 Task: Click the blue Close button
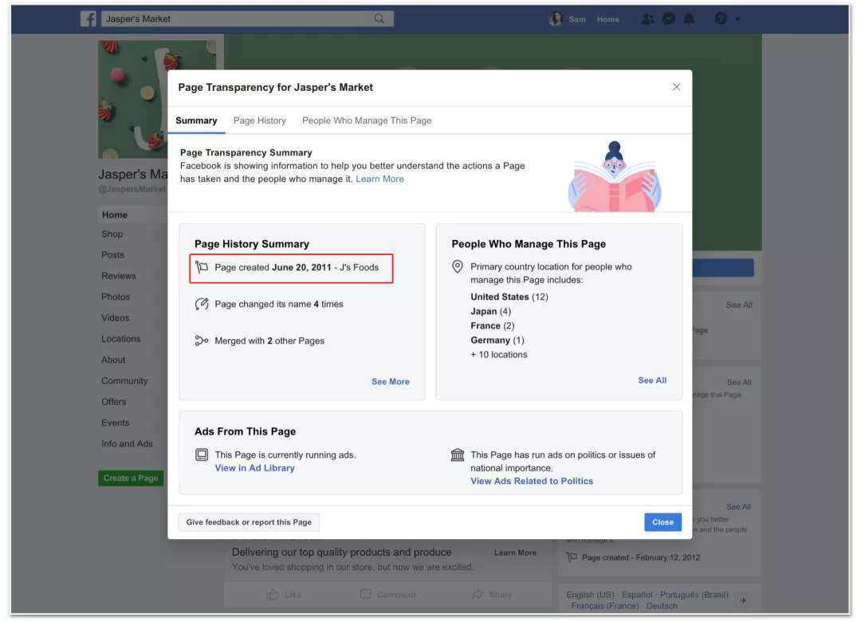(662, 522)
